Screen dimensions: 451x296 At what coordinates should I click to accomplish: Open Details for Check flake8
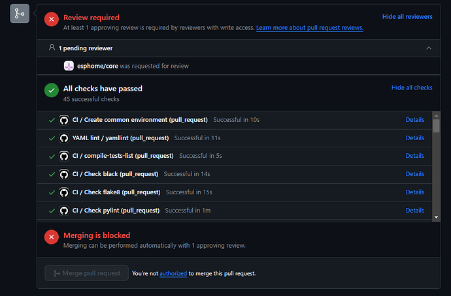point(415,192)
